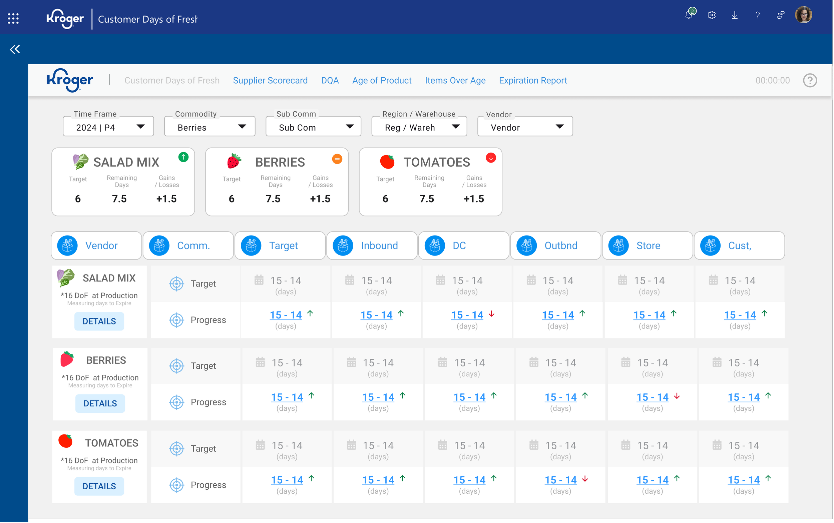Expand the Time Frame dropdown

(x=108, y=127)
